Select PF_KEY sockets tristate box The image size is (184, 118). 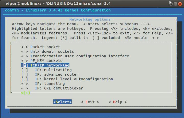coord(24,61)
